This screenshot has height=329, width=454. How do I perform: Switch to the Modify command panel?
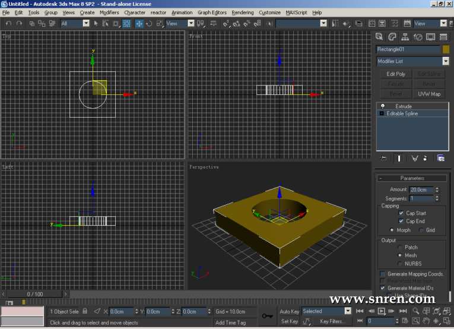coord(392,37)
